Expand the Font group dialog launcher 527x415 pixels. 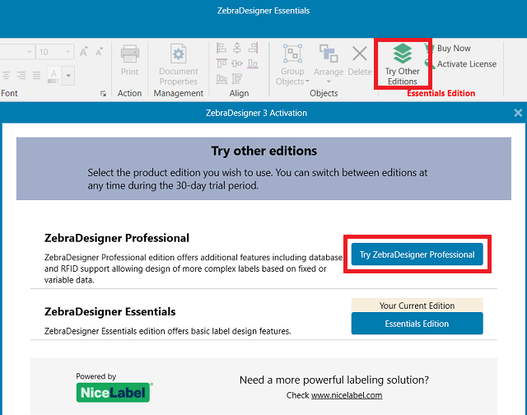click(x=103, y=94)
